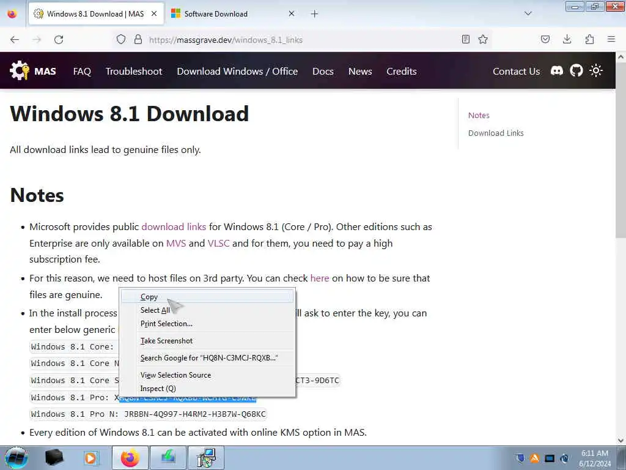This screenshot has height=470, width=626.
Task: Open the Firefox application menu
Action: 611,39
